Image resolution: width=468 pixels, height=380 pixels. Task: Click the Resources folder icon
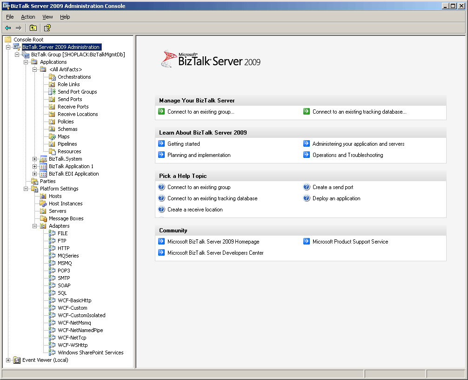point(52,152)
